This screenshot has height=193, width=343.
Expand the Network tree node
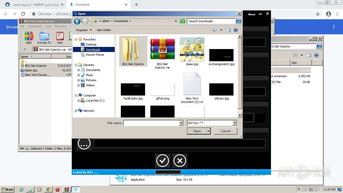(x=76, y=111)
